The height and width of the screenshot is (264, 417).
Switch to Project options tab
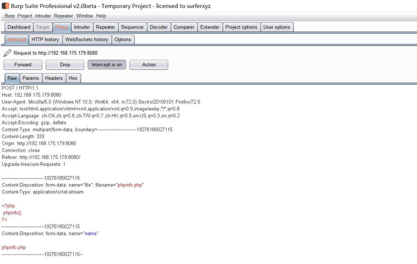241,27
